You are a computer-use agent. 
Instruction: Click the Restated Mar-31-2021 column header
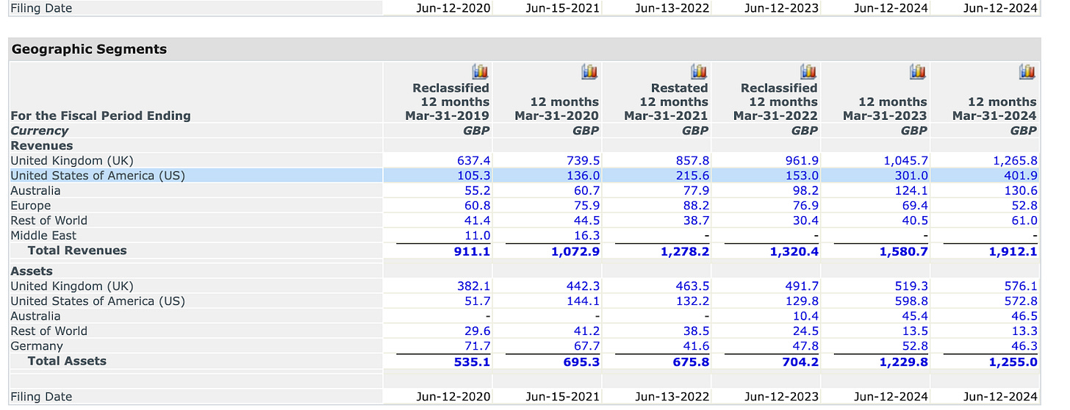coord(667,102)
